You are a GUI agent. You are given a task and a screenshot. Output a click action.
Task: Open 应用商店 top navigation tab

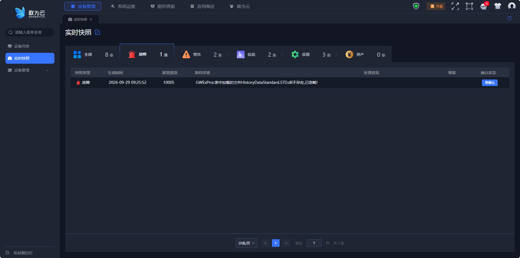tap(202, 6)
